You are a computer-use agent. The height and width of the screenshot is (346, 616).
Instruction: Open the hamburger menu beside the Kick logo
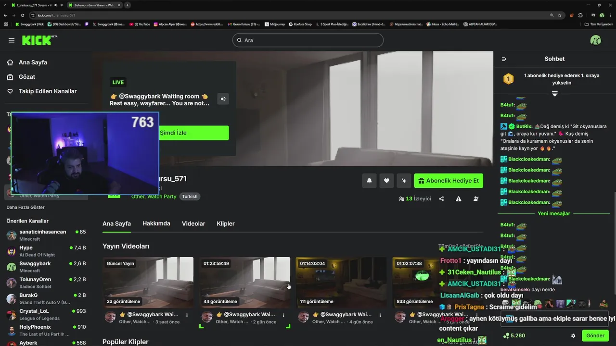[x=12, y=40]
